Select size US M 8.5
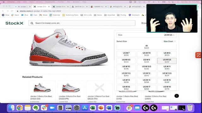Image resolution: width=202 pixels, height=113 pixels. [x=126, y=61]
